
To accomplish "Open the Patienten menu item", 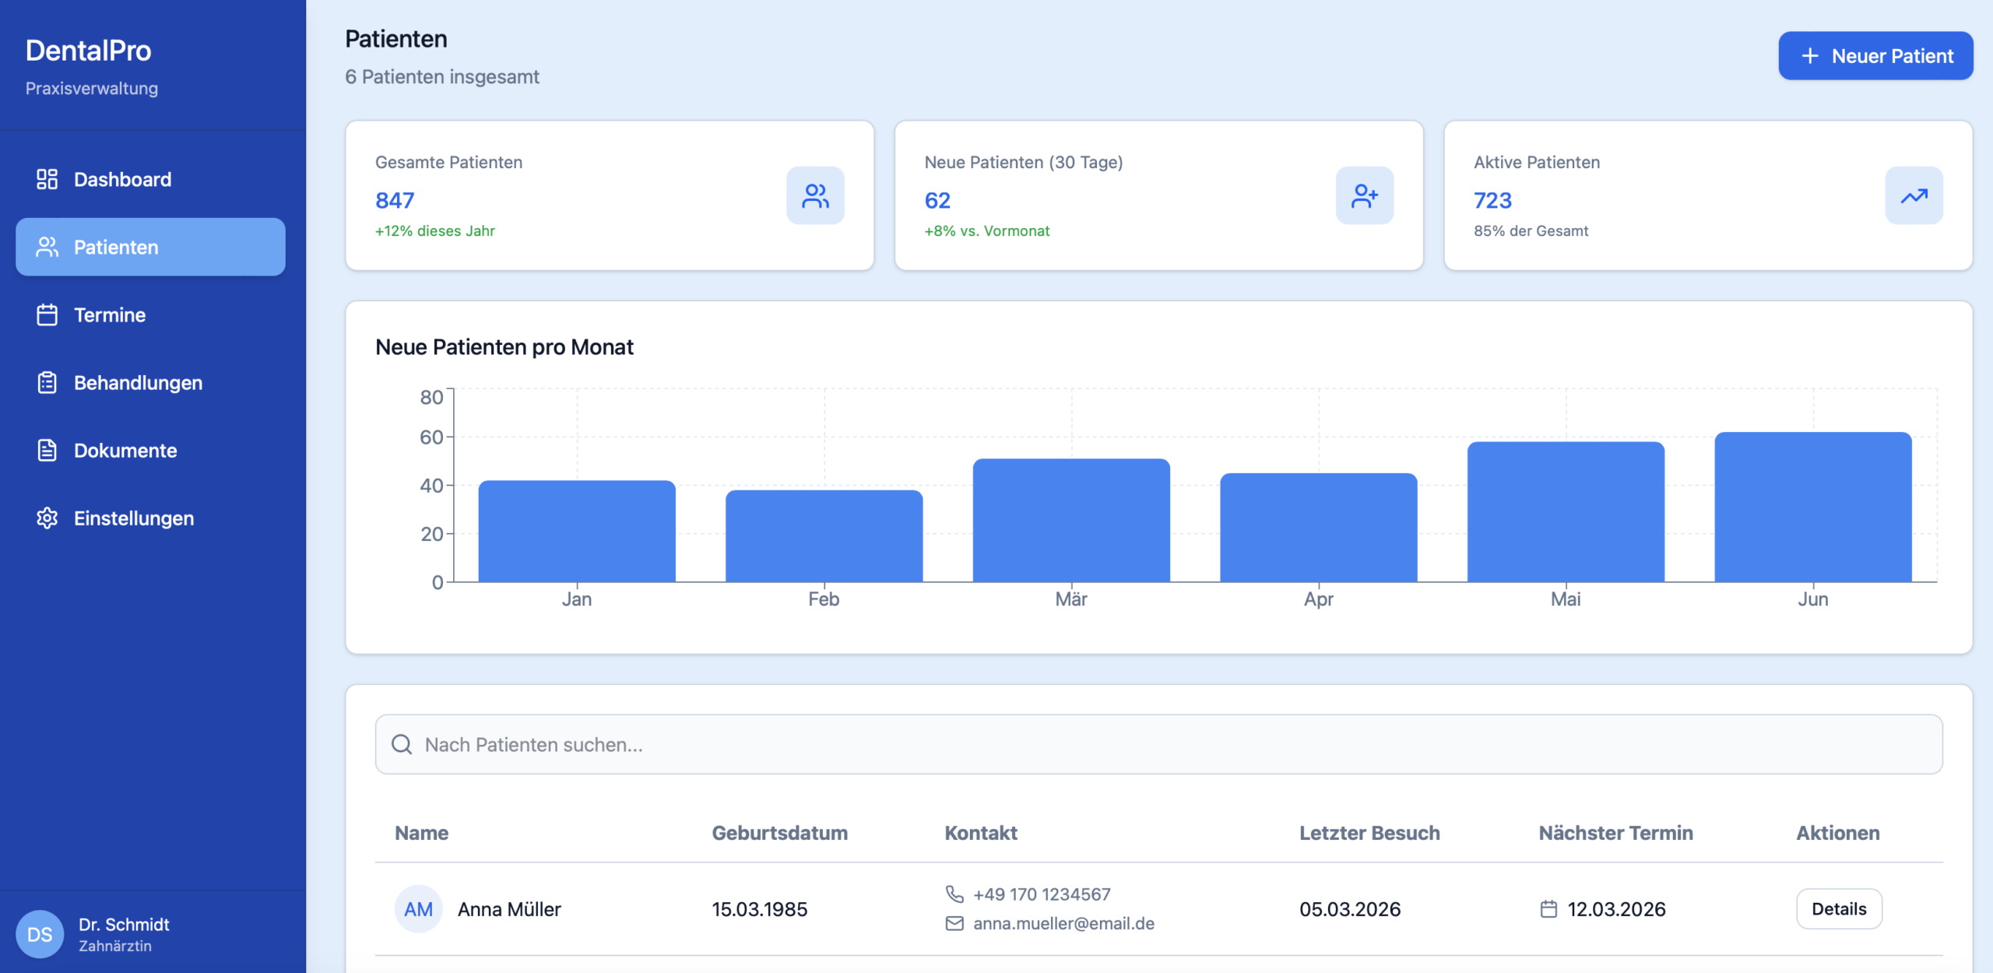I will tap(150, 248).
